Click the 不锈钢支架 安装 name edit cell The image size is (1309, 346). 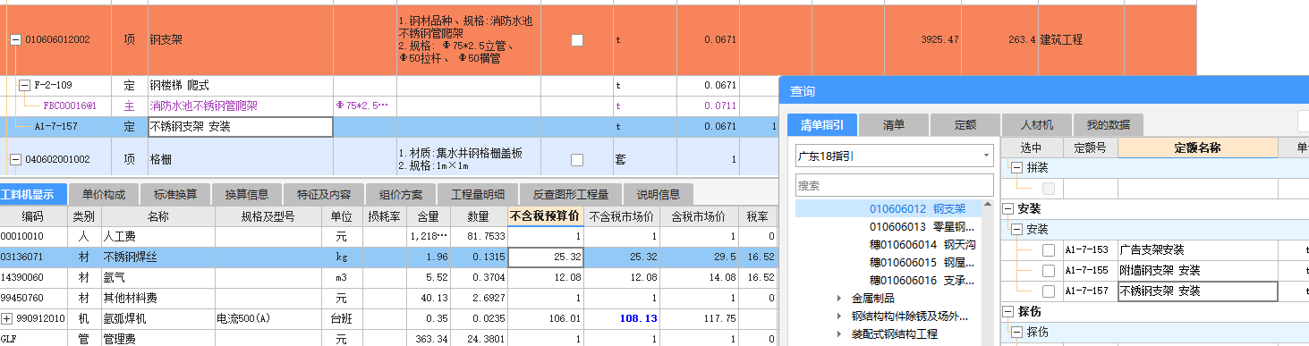[x=240, y=127]
